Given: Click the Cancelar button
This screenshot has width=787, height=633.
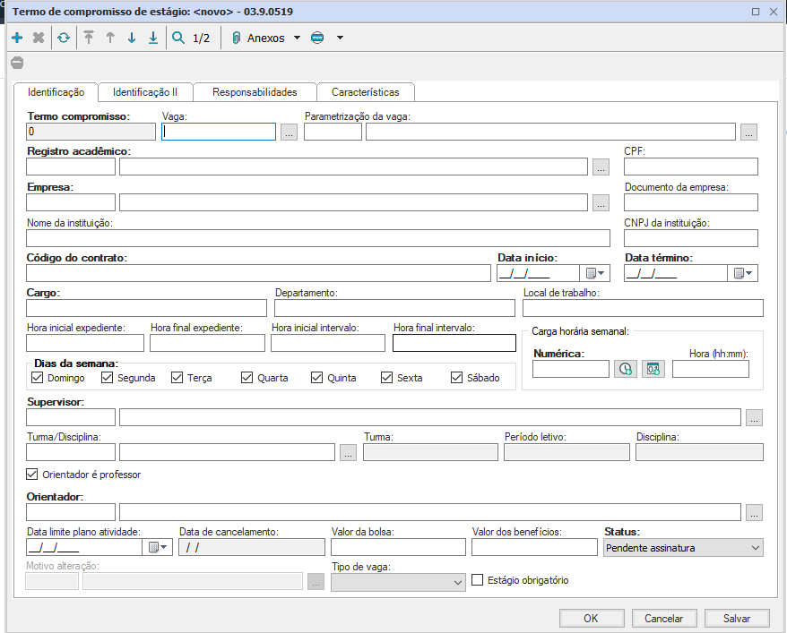Looking at the screenshot, I should (663, 618).
